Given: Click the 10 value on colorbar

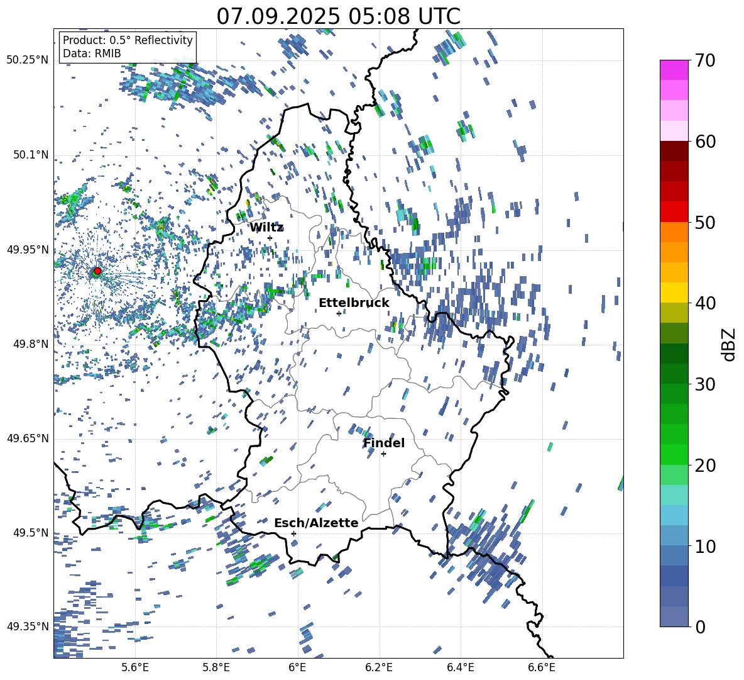Looking at the screenshot, I should 704,546.
